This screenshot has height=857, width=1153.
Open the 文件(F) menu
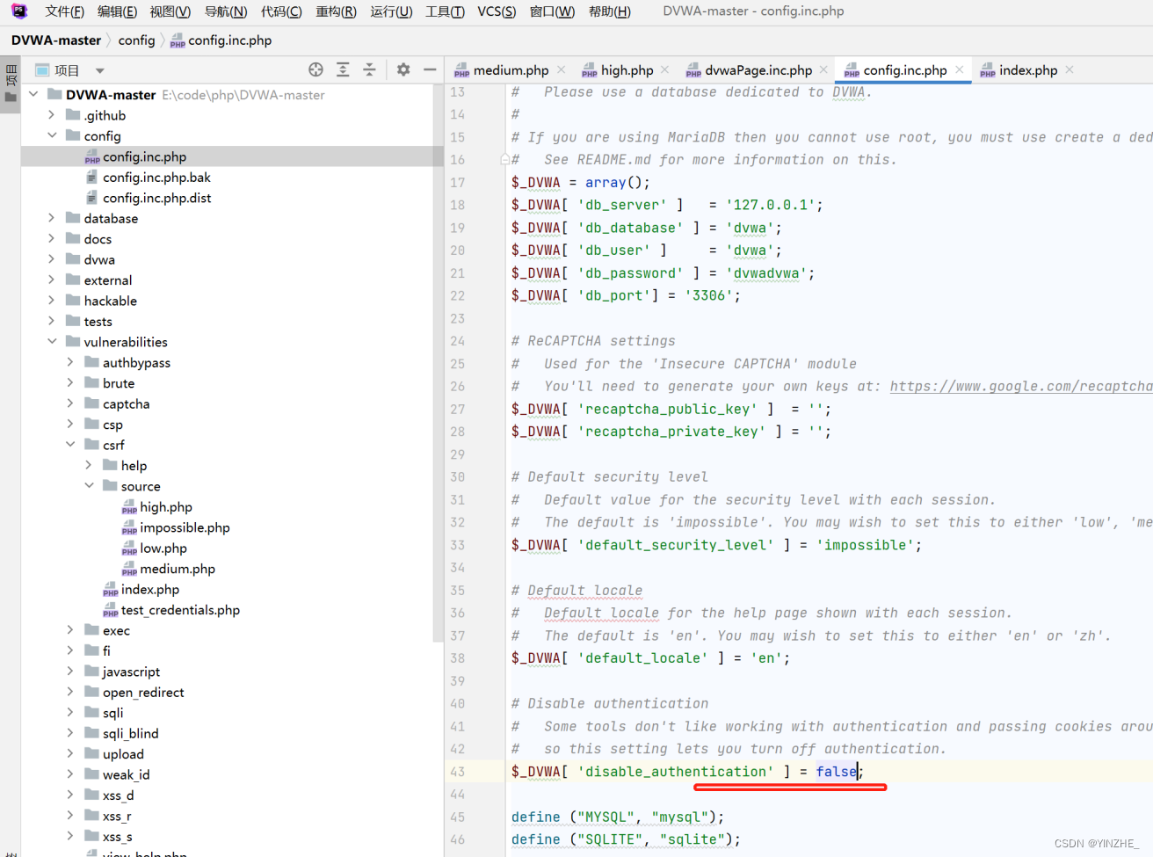(x=64, y=11)
